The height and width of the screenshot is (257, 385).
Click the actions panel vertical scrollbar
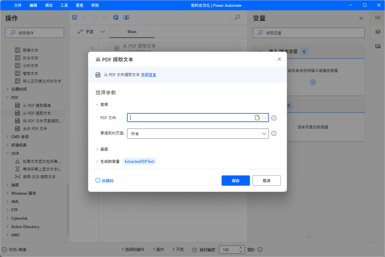(x=67, y=209)
